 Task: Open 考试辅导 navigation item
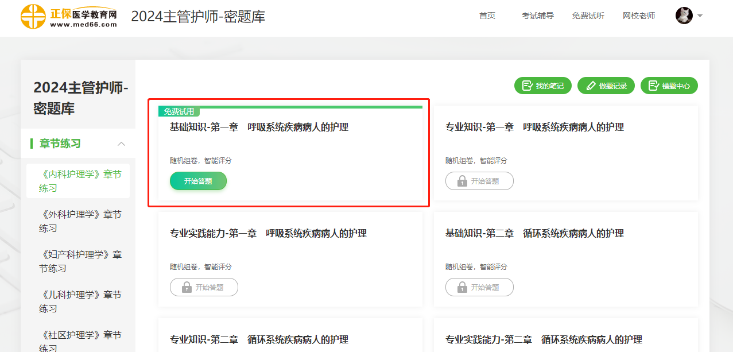point(537,16)
